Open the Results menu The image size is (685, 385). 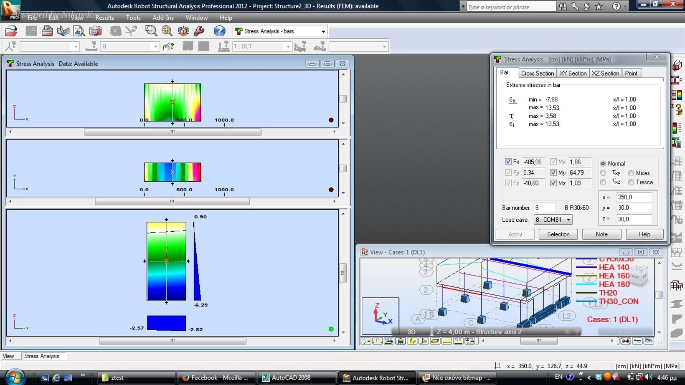point(104,18)
